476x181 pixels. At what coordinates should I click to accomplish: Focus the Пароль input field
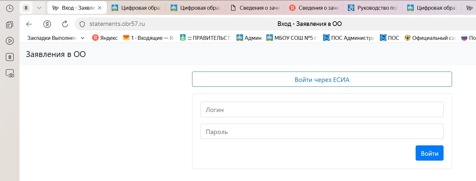(322, 132)
